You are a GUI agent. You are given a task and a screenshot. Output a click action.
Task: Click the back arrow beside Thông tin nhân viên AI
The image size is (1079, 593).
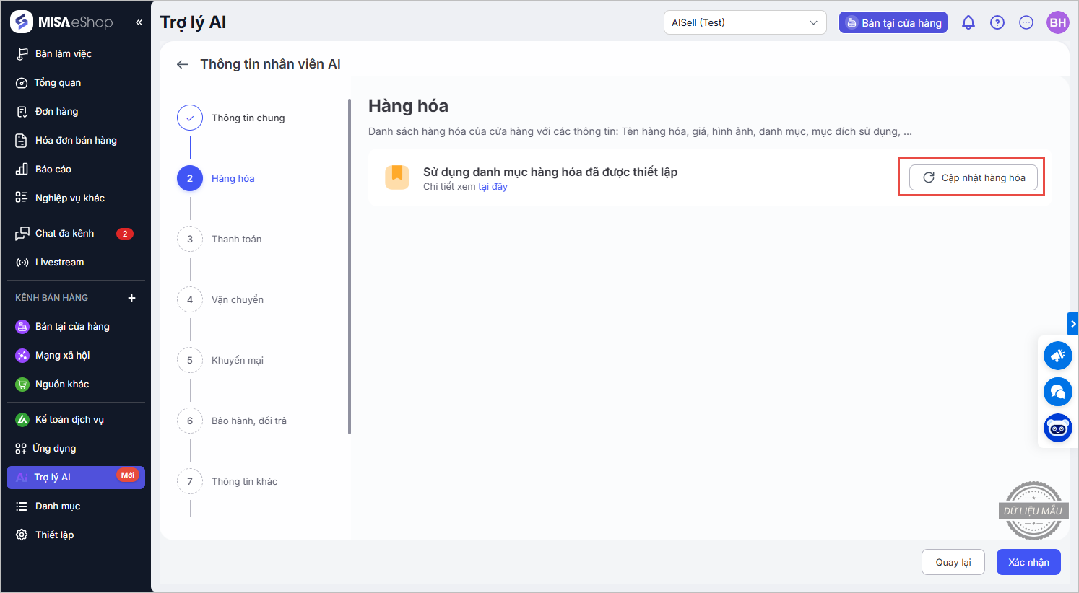[183, 64]
